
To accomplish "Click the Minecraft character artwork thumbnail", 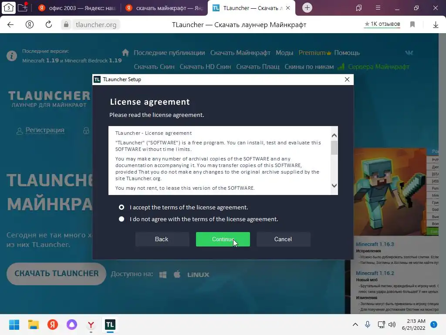I will click(390, 192).
